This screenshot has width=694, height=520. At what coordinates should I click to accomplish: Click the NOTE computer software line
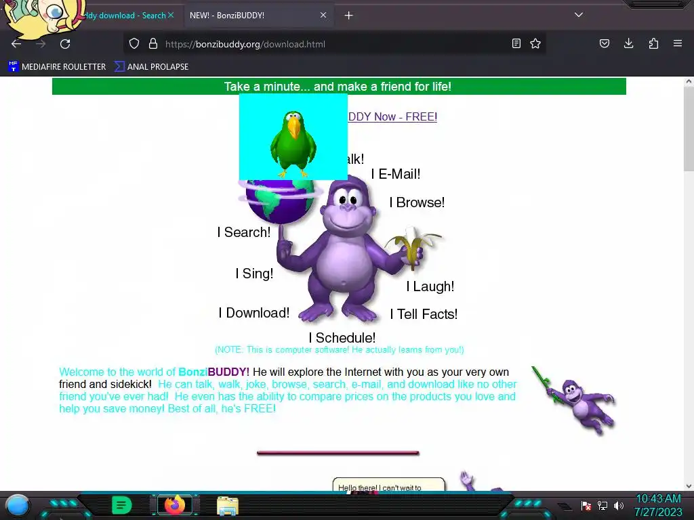(340, 350)
